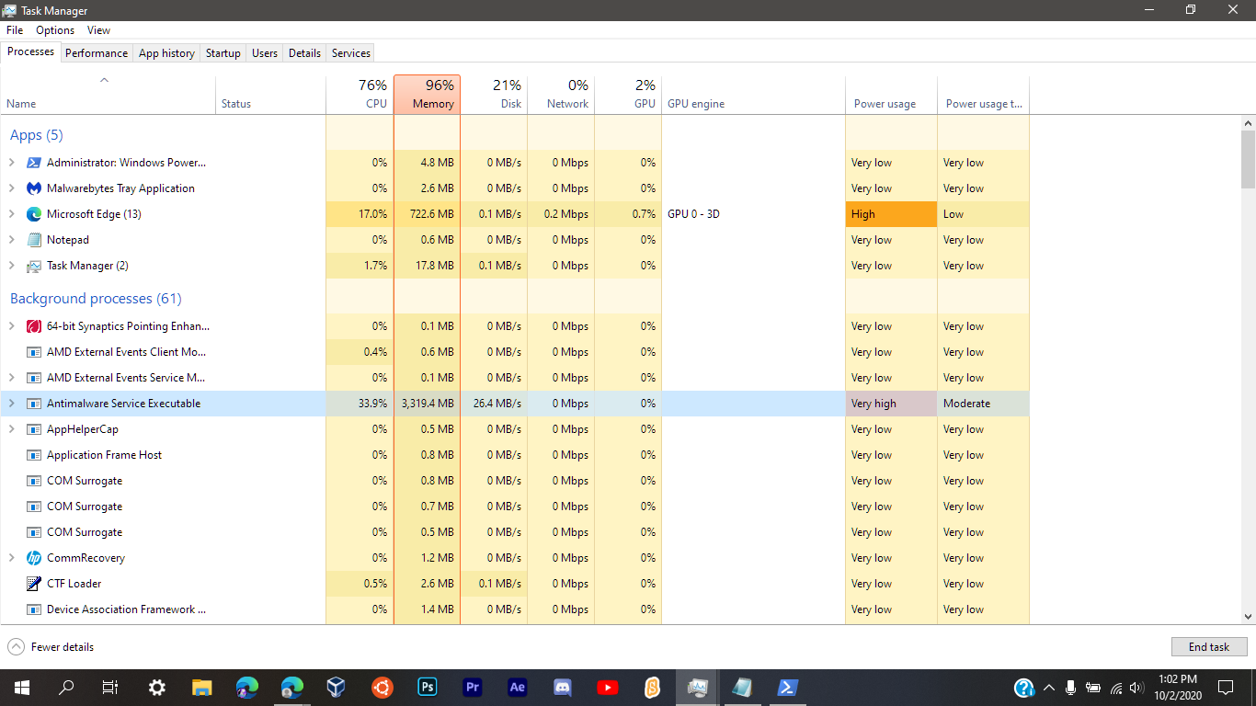
Task: Sort processes by Network column header
Action: pos(561,94)
